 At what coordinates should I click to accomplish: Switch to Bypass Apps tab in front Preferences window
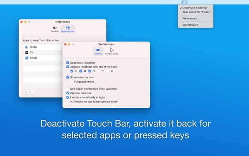[112, 51]
